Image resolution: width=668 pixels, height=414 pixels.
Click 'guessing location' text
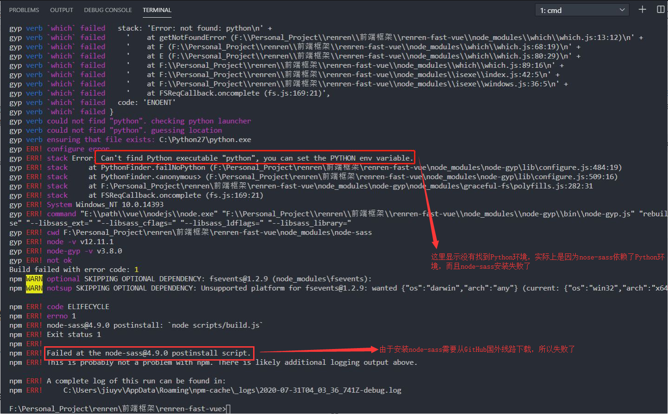click(186, 130)
